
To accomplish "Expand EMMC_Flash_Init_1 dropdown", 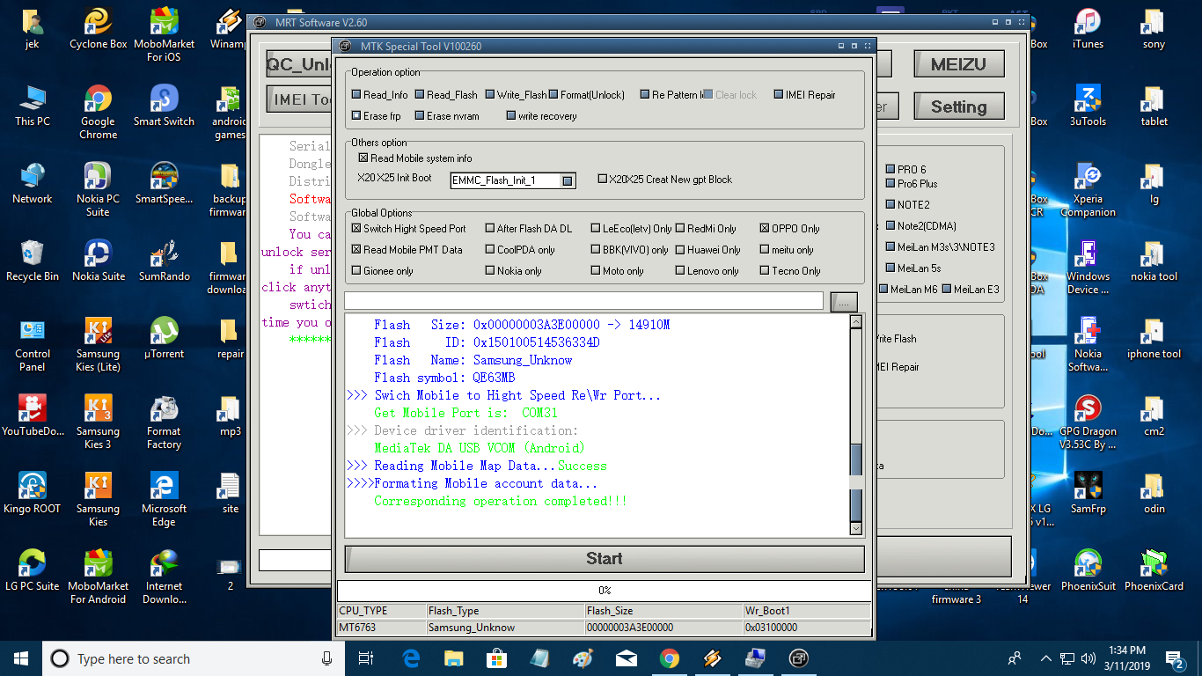I will pos(568,180).
